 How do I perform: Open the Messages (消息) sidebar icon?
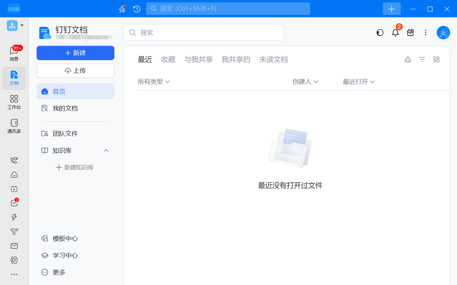(x=14, y=53)
